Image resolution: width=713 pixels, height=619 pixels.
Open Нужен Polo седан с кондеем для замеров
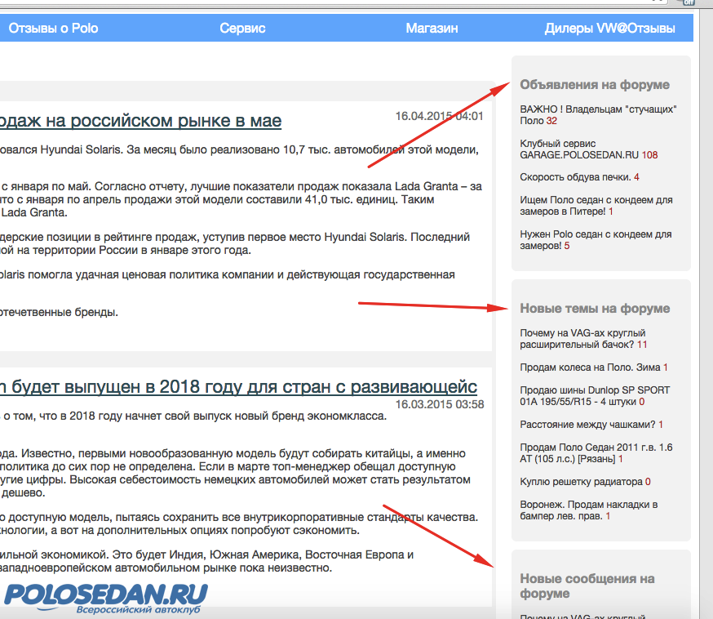point(596,240)
